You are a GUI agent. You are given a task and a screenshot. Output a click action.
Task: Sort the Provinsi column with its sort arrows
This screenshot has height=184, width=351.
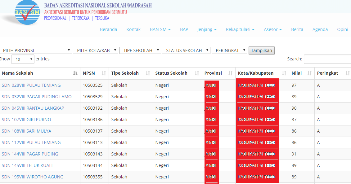tap(230, 73)
